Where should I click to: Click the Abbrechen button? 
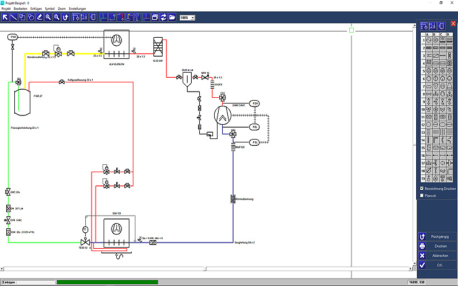tap(437, 256)
